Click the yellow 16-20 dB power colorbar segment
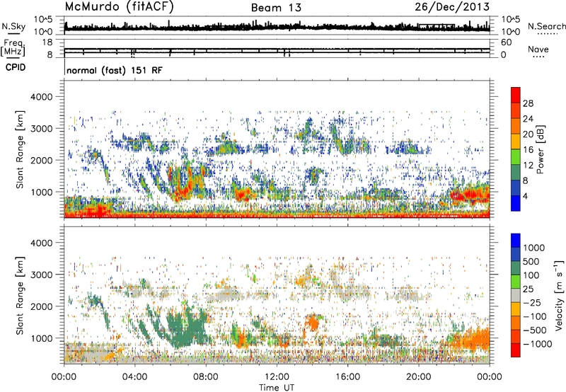The image size is (566, 392). pos(516,142)
